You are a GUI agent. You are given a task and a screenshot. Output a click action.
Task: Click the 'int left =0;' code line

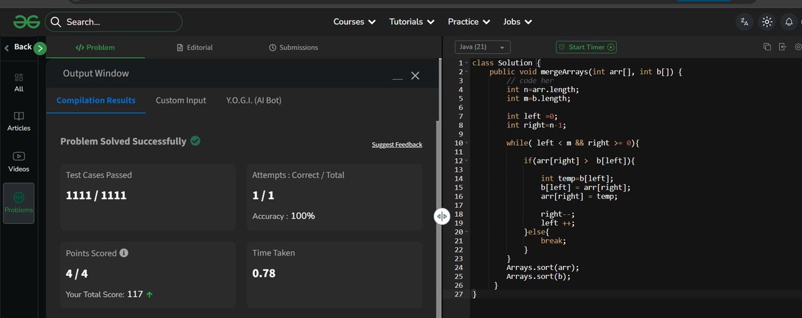(x=532, y=117)
